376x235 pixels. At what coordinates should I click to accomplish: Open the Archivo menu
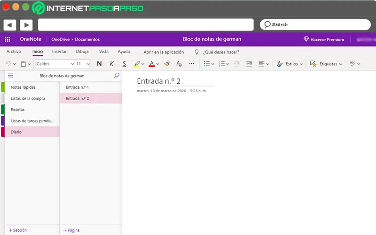[x=14, y=52]
